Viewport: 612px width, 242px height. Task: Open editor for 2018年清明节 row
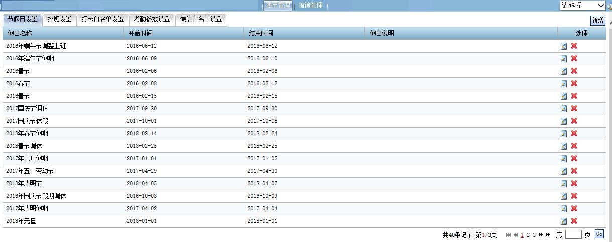tap(564, 184)
